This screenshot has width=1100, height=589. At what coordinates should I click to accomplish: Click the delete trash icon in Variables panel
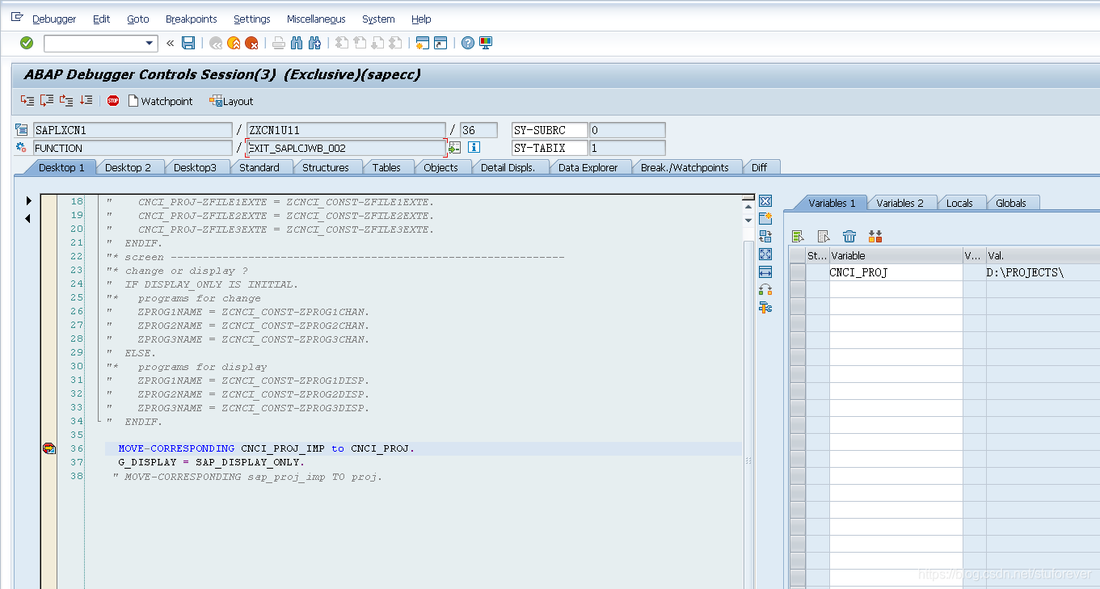coord(849,237)
